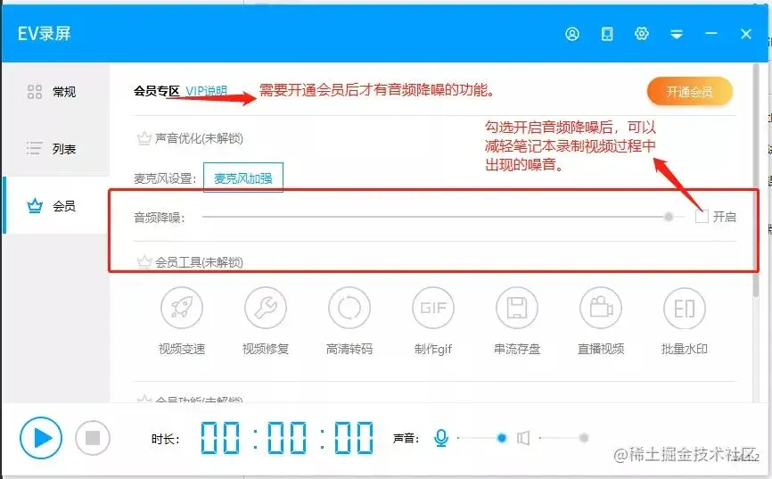Click the orange 开通会员 button
Screen dimensions: 772x479
pyautogui.click(x=689, y=92)
